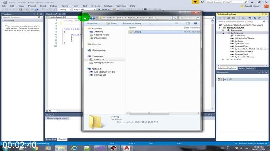This screenshot has height=151, width=270.
Task: Click the Property Pages wrench icon
Action: [x=230, y=79]
